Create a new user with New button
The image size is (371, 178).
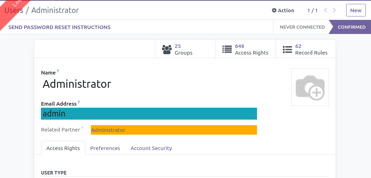[x=356, y=10]
